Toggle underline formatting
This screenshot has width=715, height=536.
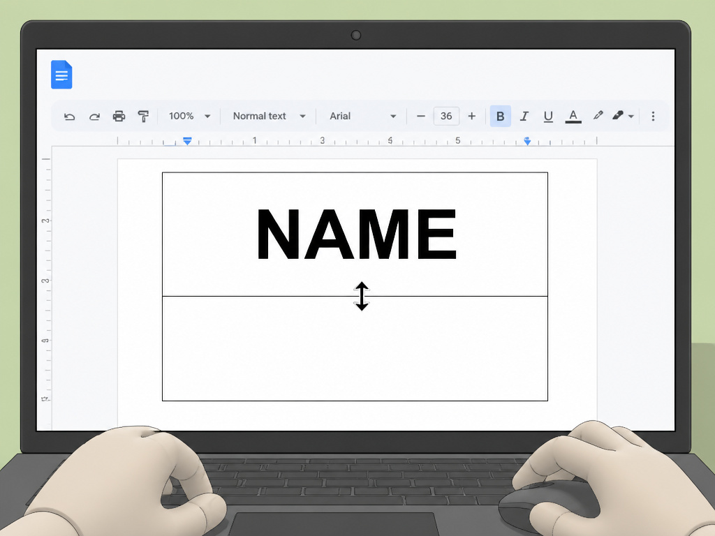tap(548, 117)
